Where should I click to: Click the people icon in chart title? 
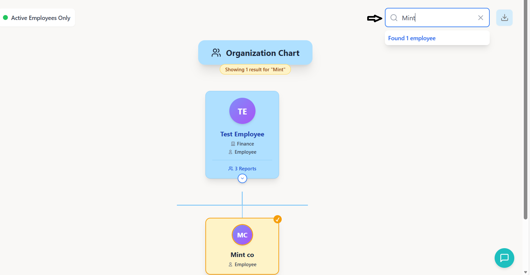(216, 53)
